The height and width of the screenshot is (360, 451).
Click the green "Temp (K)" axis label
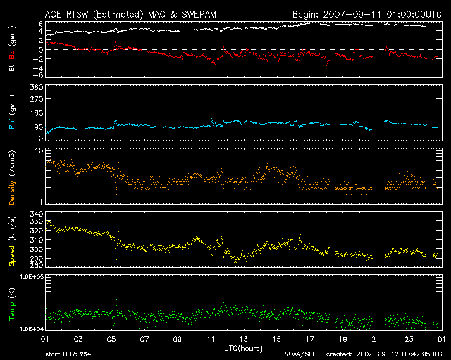(12, 304)
